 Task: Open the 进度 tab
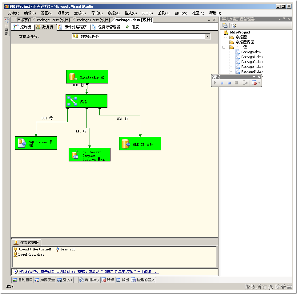(133, 27)
